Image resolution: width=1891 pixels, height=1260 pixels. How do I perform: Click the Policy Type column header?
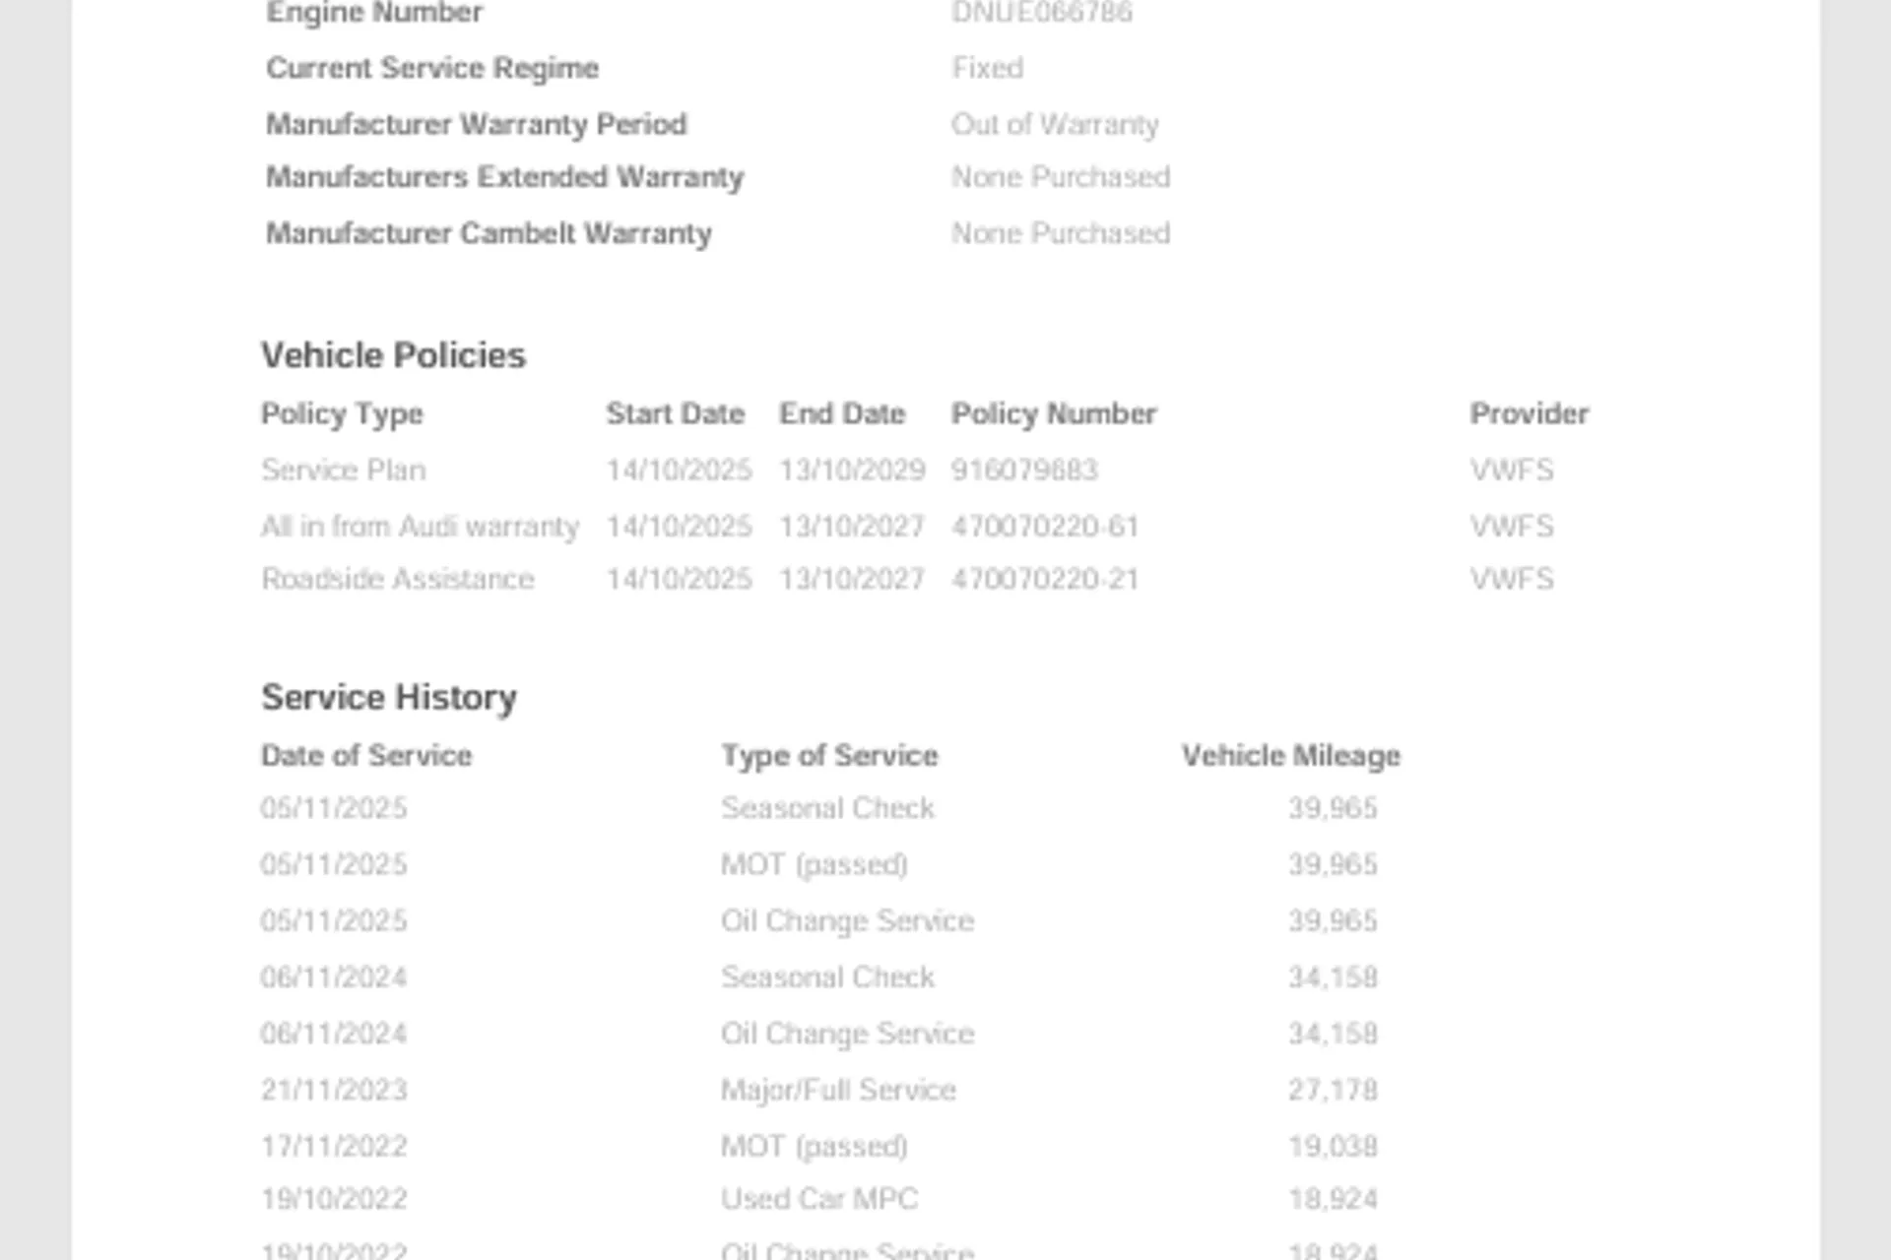coord(342,414)
